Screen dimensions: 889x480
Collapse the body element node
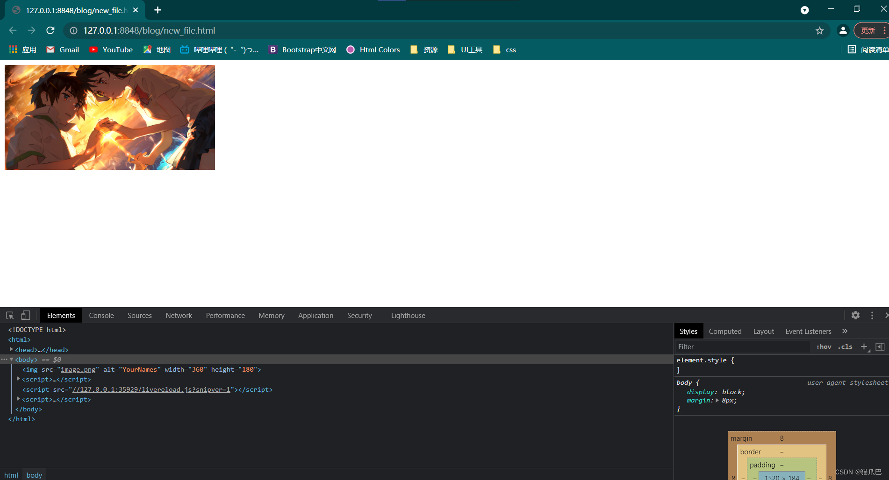click(x=11, y=360)
